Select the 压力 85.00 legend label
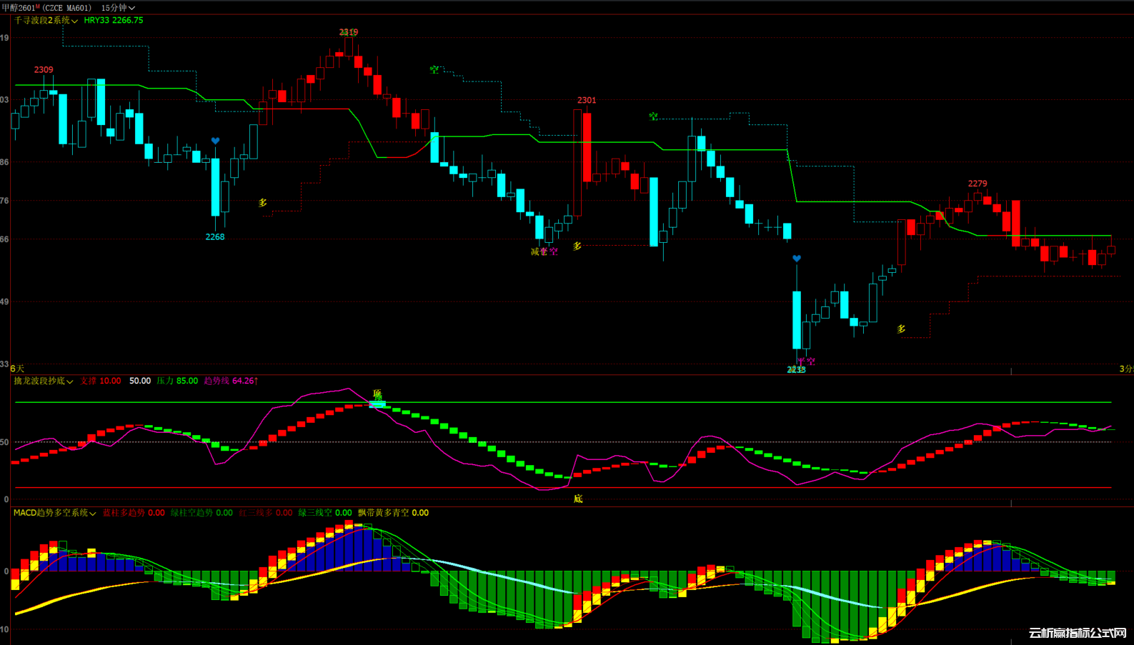 point(177,381)
